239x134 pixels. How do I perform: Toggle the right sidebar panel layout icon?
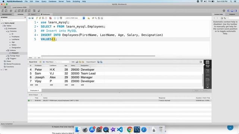coord(236,11)
